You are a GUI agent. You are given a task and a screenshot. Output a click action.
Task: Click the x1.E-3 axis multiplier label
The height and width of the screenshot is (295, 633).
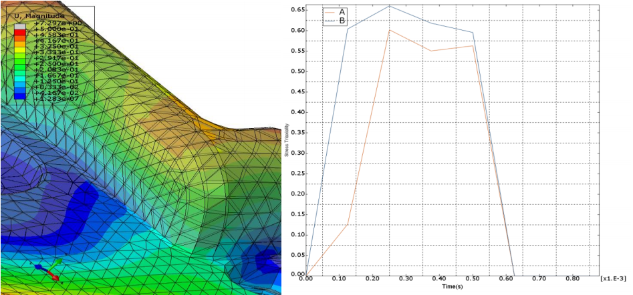pos(614,278)
